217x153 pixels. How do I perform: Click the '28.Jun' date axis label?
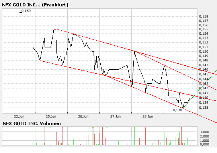pyautogui.click(x=148, y=116)
